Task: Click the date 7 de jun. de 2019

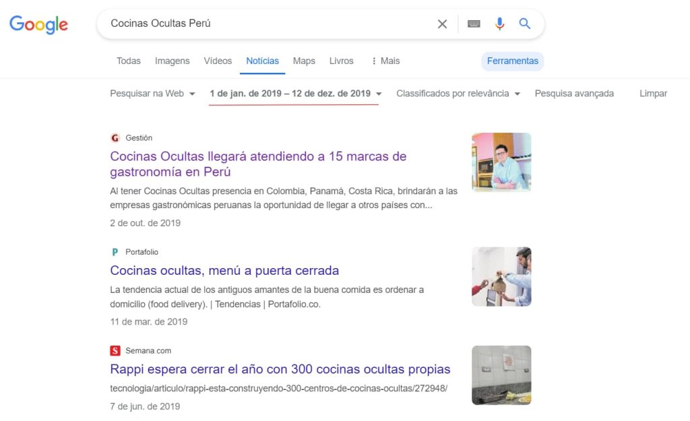Action: (x=145, y=406)
